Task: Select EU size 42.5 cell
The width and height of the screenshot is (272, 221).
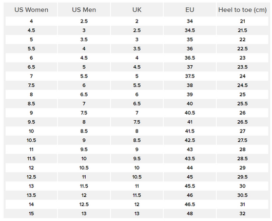Action: pos(189,140)
